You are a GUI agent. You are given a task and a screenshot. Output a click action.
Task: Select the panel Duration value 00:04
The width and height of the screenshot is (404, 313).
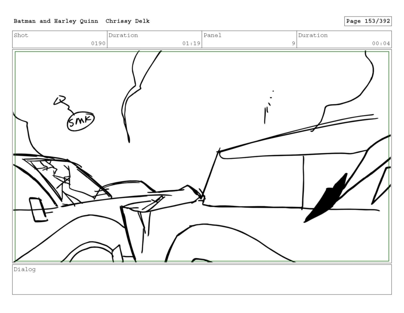[381, 43]
